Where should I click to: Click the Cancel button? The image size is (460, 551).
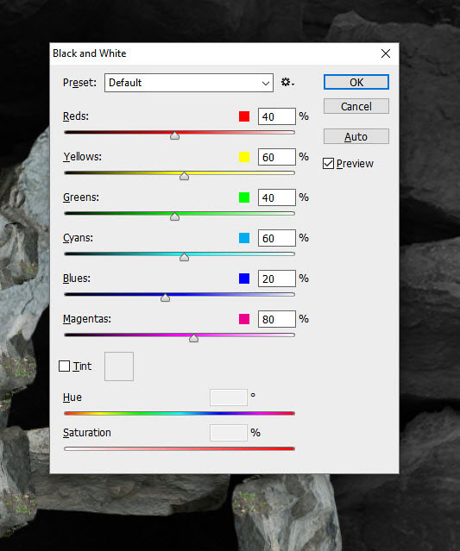tap(356, 106)
